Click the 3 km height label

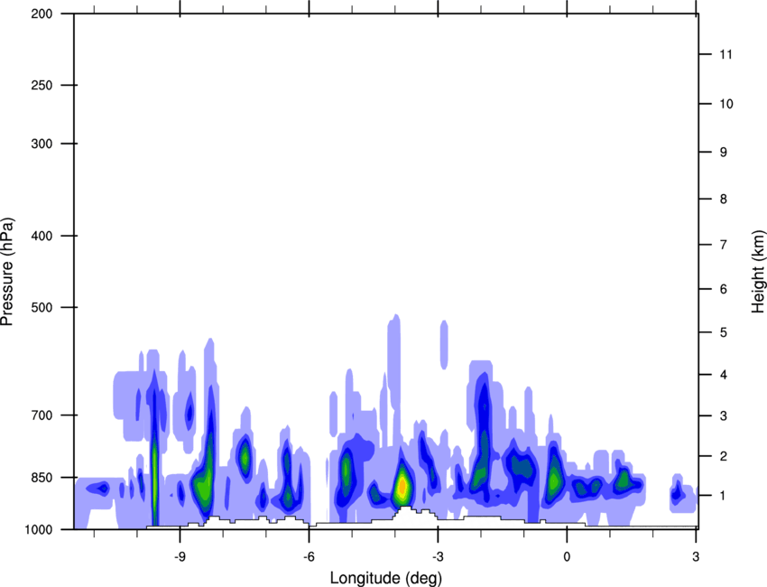click(x=724, y=415)
